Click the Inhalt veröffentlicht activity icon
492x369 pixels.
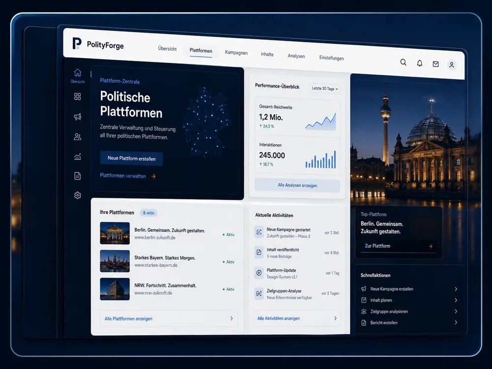(259, 252)
